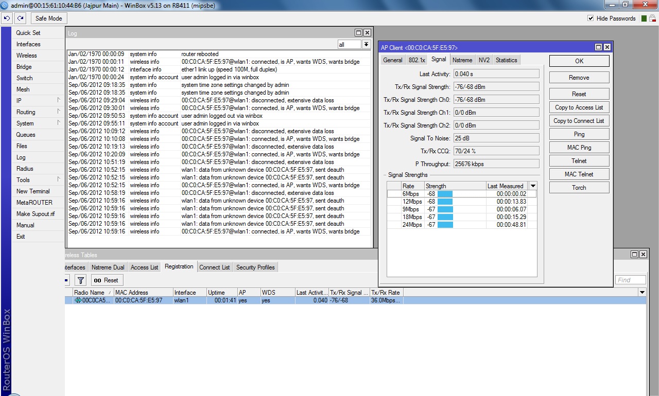The width and height of the screenshot is (659, 396).
Task: Launch Torch for this client
Action: pyautogui.click(x=579, y=188)
